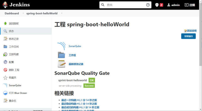Click the 工作区 folder icon
The height and width of the screenshot is (111, 202).
(62, 55)
